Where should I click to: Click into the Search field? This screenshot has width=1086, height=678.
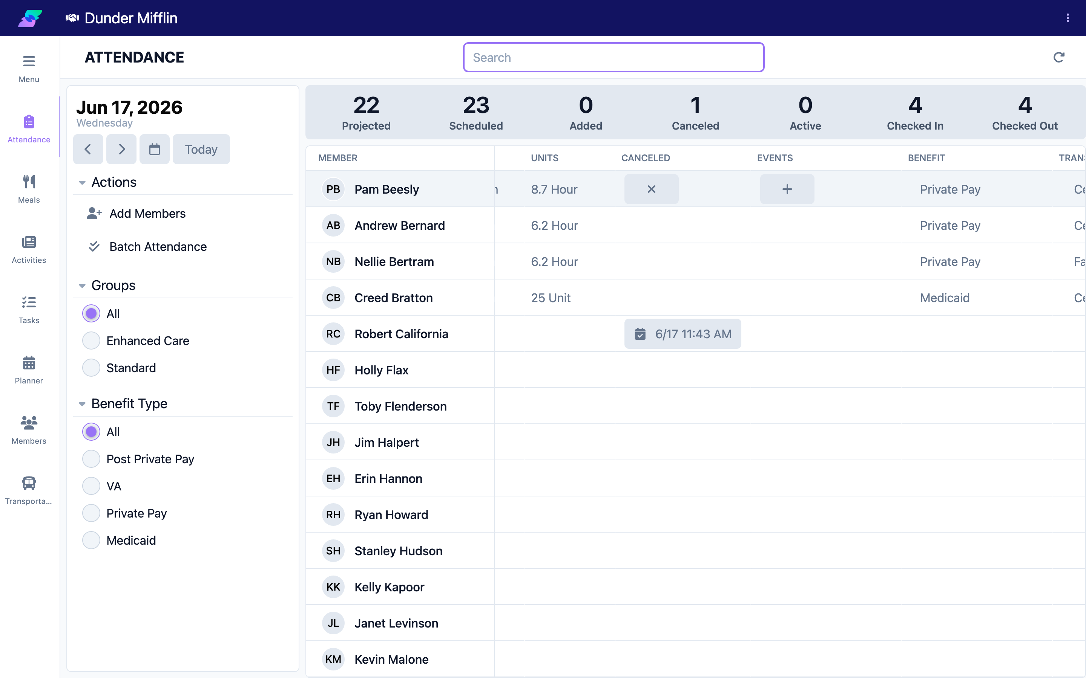tap(614, 57)
